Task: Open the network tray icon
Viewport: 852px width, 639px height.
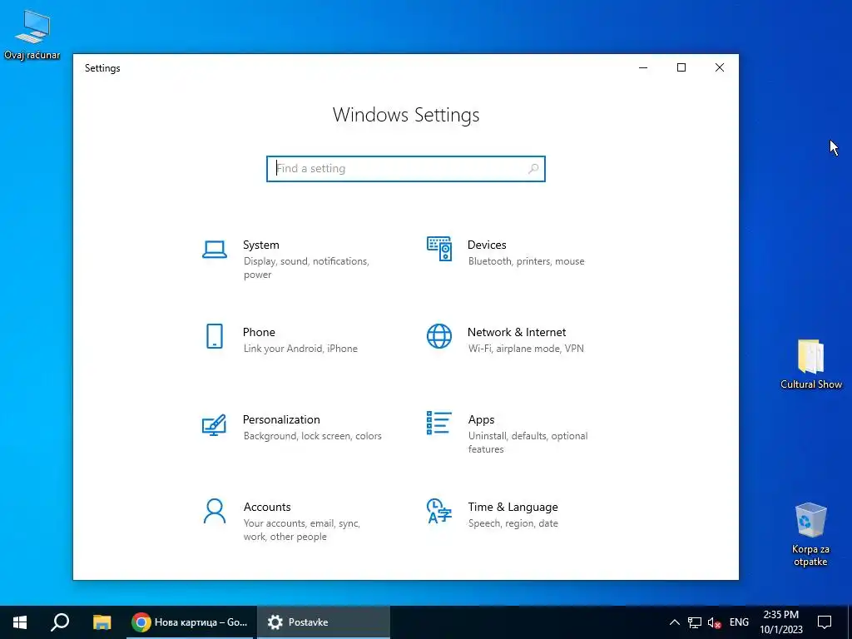Action: 695,622
